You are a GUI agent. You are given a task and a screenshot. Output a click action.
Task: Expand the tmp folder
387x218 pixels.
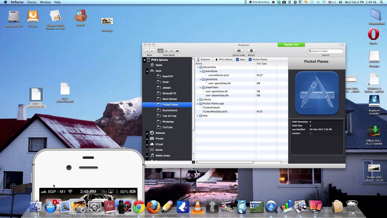(x=197, y=116)
